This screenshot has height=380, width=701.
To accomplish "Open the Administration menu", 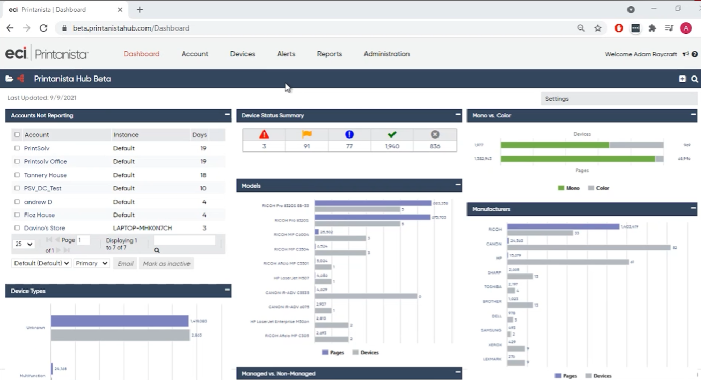I will pyautogui.click(x=387, y=54).
